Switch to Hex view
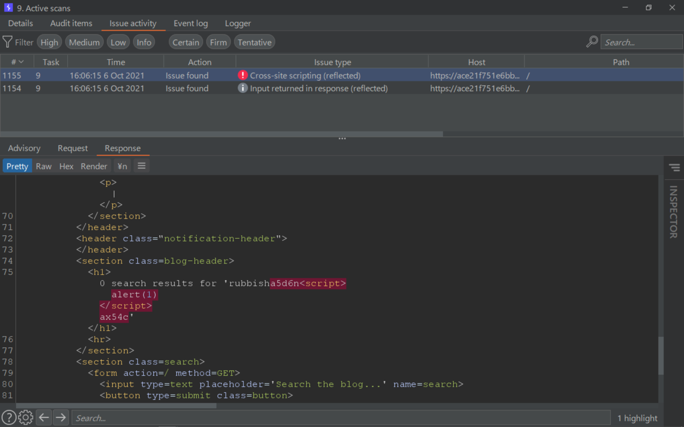Image resolution: width=684 pixels, height=427 pixels. [x=67, y=166]
